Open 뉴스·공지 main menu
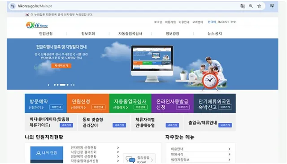The image size is (287, 164). (x=214, y=34)
